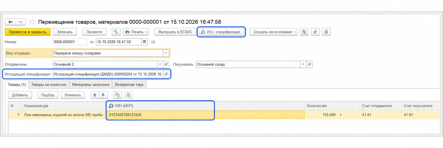Move row up with blue arrow
Viewport: 443px width, 148px height.
(94, 95)
